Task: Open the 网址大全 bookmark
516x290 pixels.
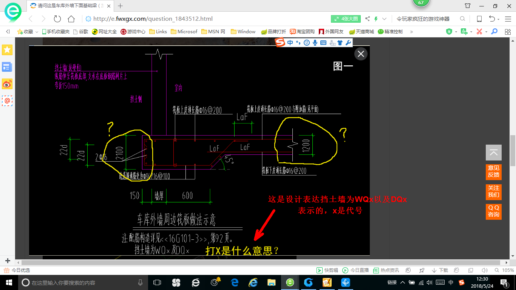Action: tap(105, 32)
